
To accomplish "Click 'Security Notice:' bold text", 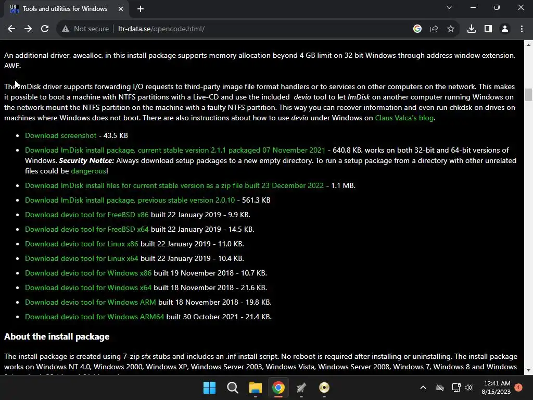I will pyautogui.click(x=86, y=161).
